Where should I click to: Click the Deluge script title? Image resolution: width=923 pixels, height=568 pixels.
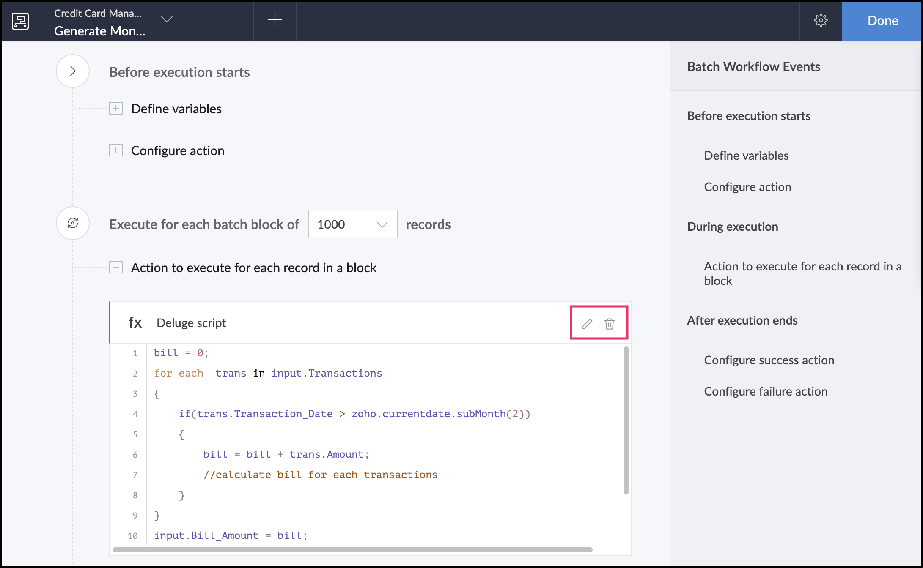pos(191,323)
